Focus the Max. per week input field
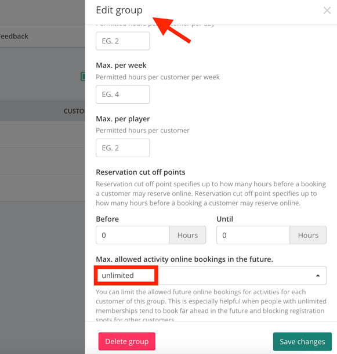 coord(123,95)
